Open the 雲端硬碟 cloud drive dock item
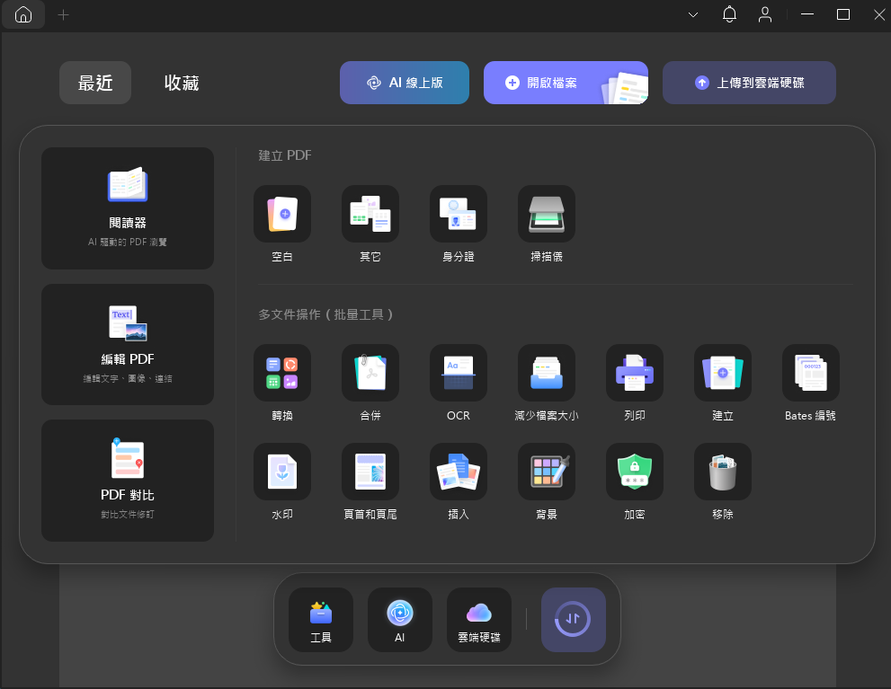This screenshot has width=891, height=689. [479, 620]
